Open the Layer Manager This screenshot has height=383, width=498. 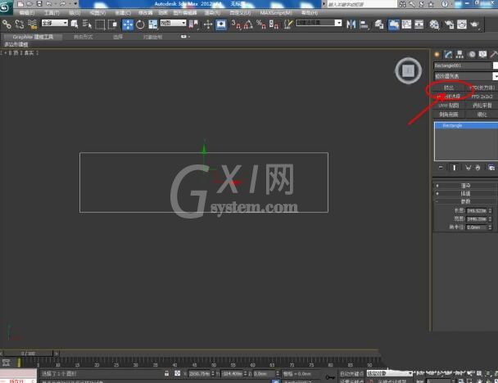coord(379,24)
